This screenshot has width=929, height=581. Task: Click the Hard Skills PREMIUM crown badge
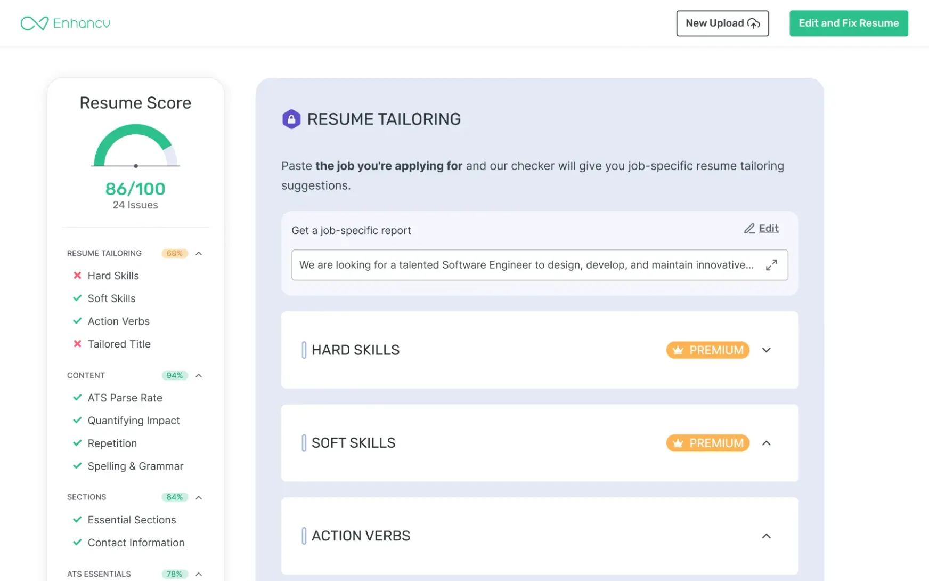pyautogui.click(x=707, y=350)
